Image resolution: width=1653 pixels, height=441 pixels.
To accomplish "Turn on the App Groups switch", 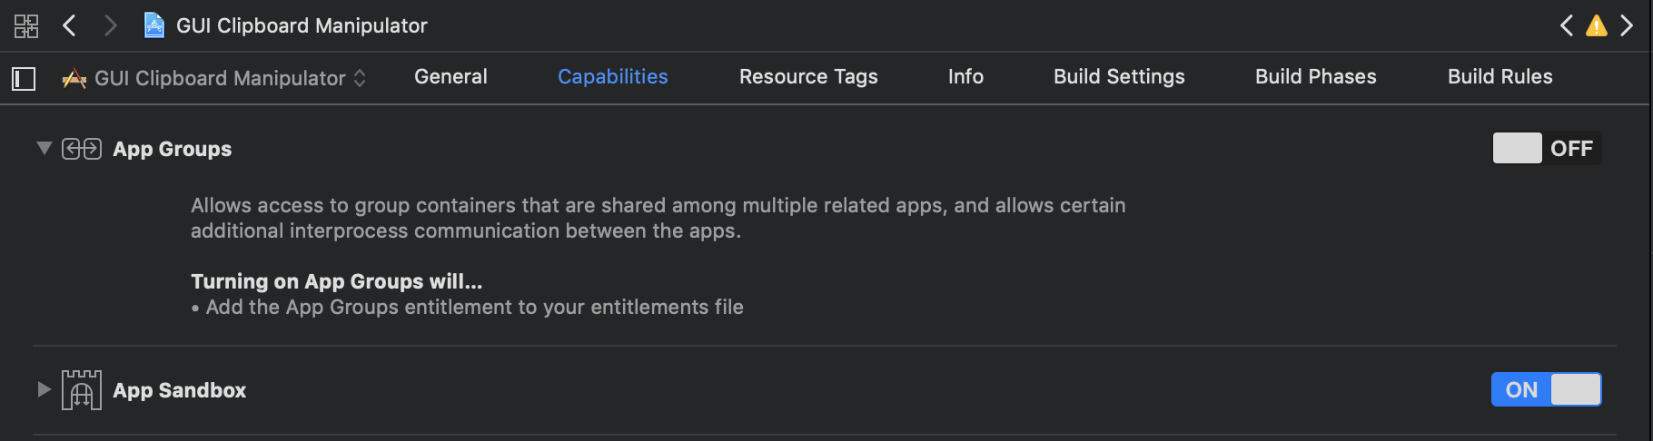I will 1547,148.
